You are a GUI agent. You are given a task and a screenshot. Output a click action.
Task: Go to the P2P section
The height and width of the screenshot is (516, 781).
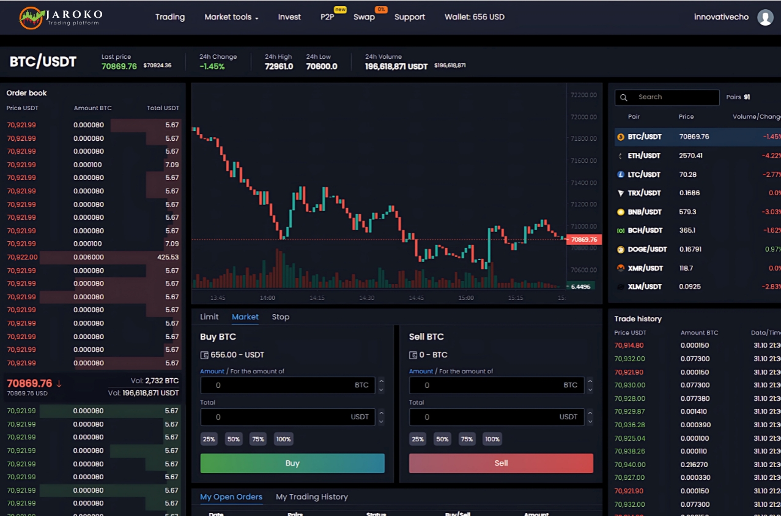(x=327, y=17)
